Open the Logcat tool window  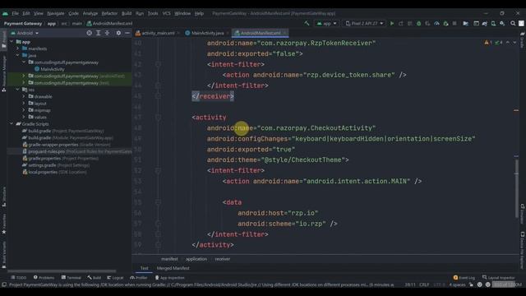tap(115, 278)
